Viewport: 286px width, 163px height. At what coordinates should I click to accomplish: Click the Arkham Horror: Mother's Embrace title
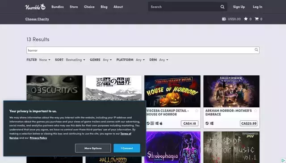click(228, 113)
